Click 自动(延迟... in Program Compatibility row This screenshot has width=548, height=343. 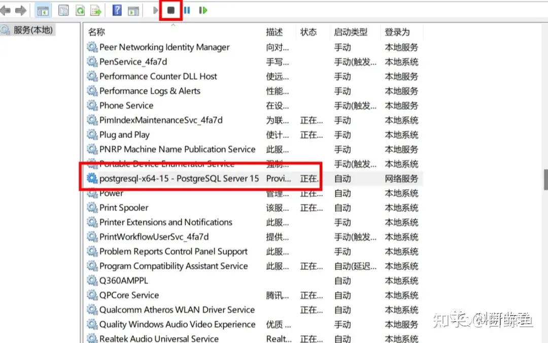pyautogui.click(x=355, y=266)
